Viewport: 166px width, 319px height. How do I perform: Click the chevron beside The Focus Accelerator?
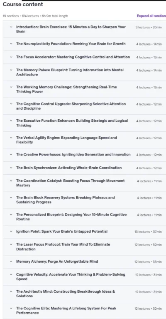click(11, 57)
